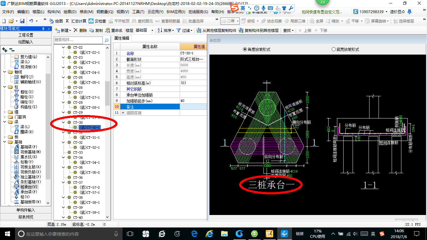Open the 过滤 filter options

(x=185, y=30)
